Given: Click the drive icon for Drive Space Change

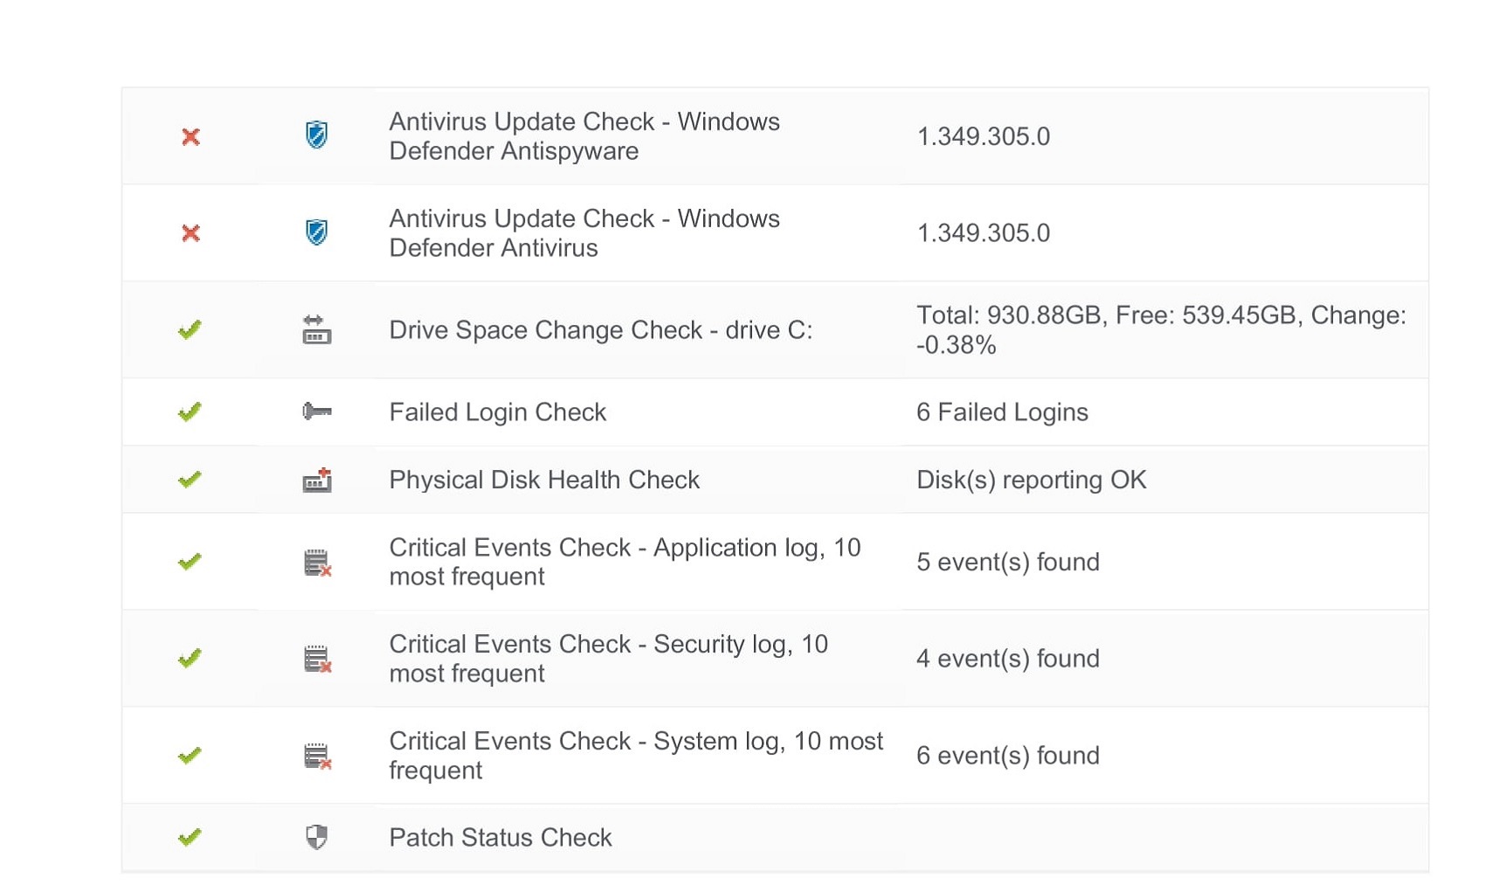Looking at the screenshot, I should pyautogui.click(x=316, y=330).
